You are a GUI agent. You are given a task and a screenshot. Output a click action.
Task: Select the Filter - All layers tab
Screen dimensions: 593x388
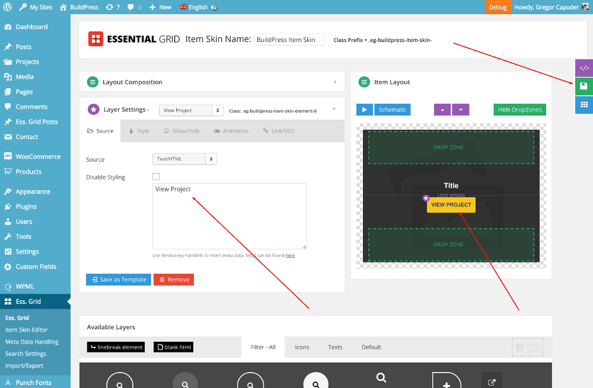[x=263, y=347]
